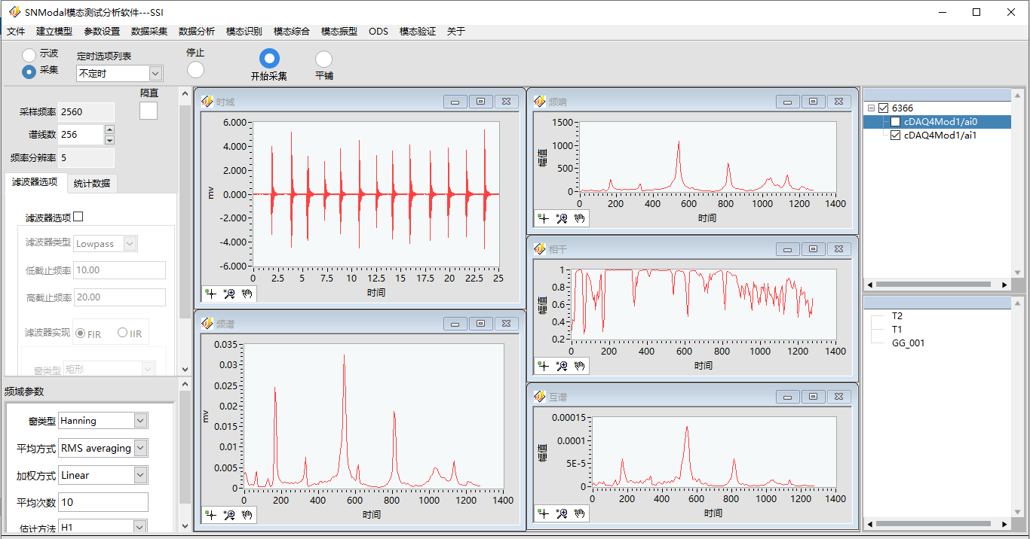Activate the zoom tool under the 相干 chart
Image resolution: width=1030 pixels, height=539 pixels.
tap(561, 366)
